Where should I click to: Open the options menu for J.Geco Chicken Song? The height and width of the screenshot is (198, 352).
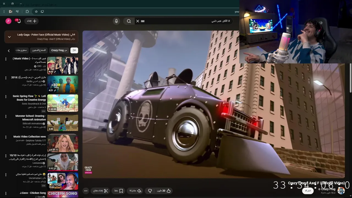(x=6, y=193)
